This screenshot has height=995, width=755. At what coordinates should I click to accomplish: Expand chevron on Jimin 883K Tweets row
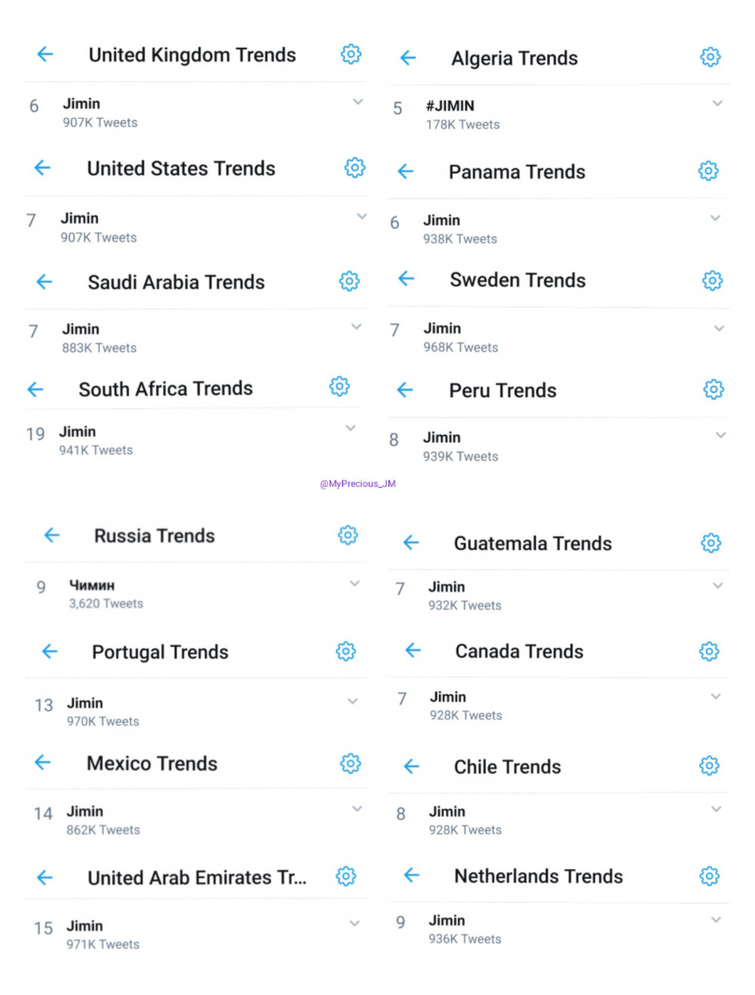pyautogui.click(x=356, y=327)
